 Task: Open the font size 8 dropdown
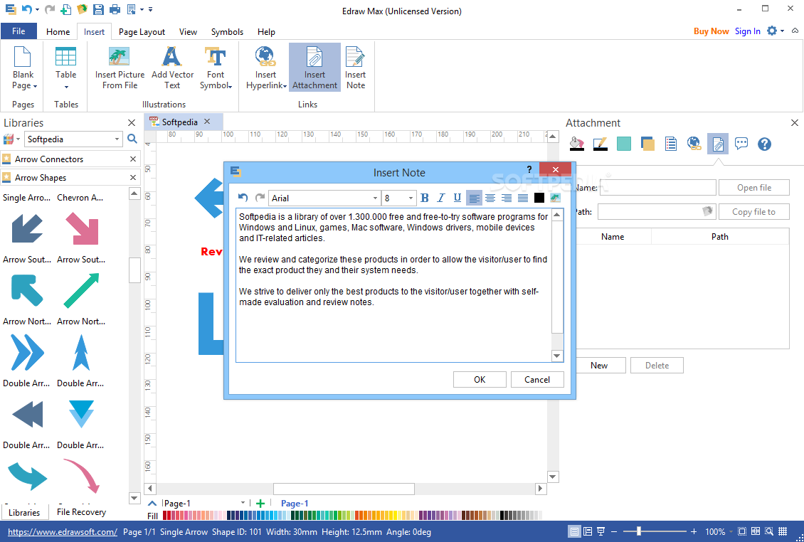click(x=411, y=198)
